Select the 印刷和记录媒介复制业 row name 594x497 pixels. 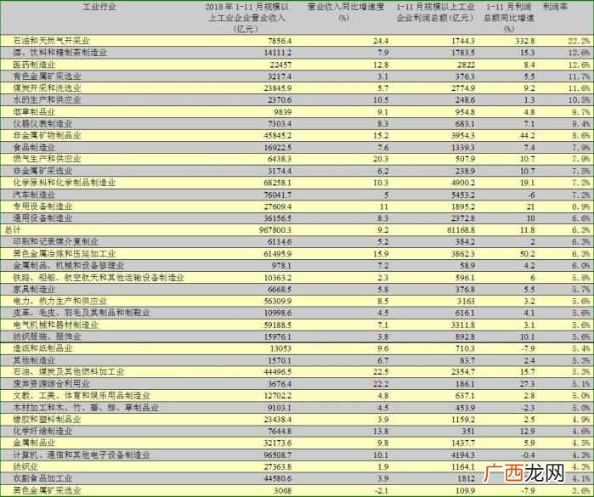pyautogui.click(x=56, y=242)
